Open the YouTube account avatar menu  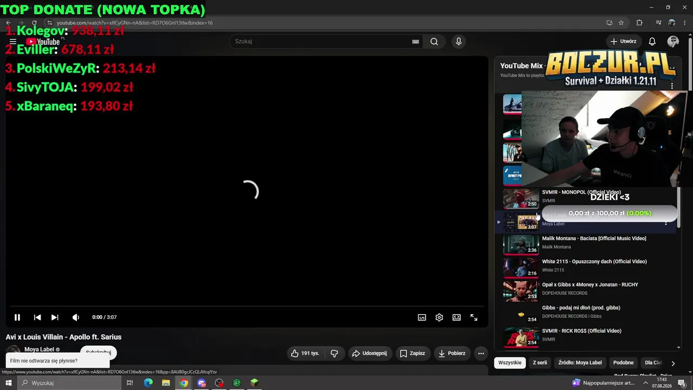coord(674,41)
